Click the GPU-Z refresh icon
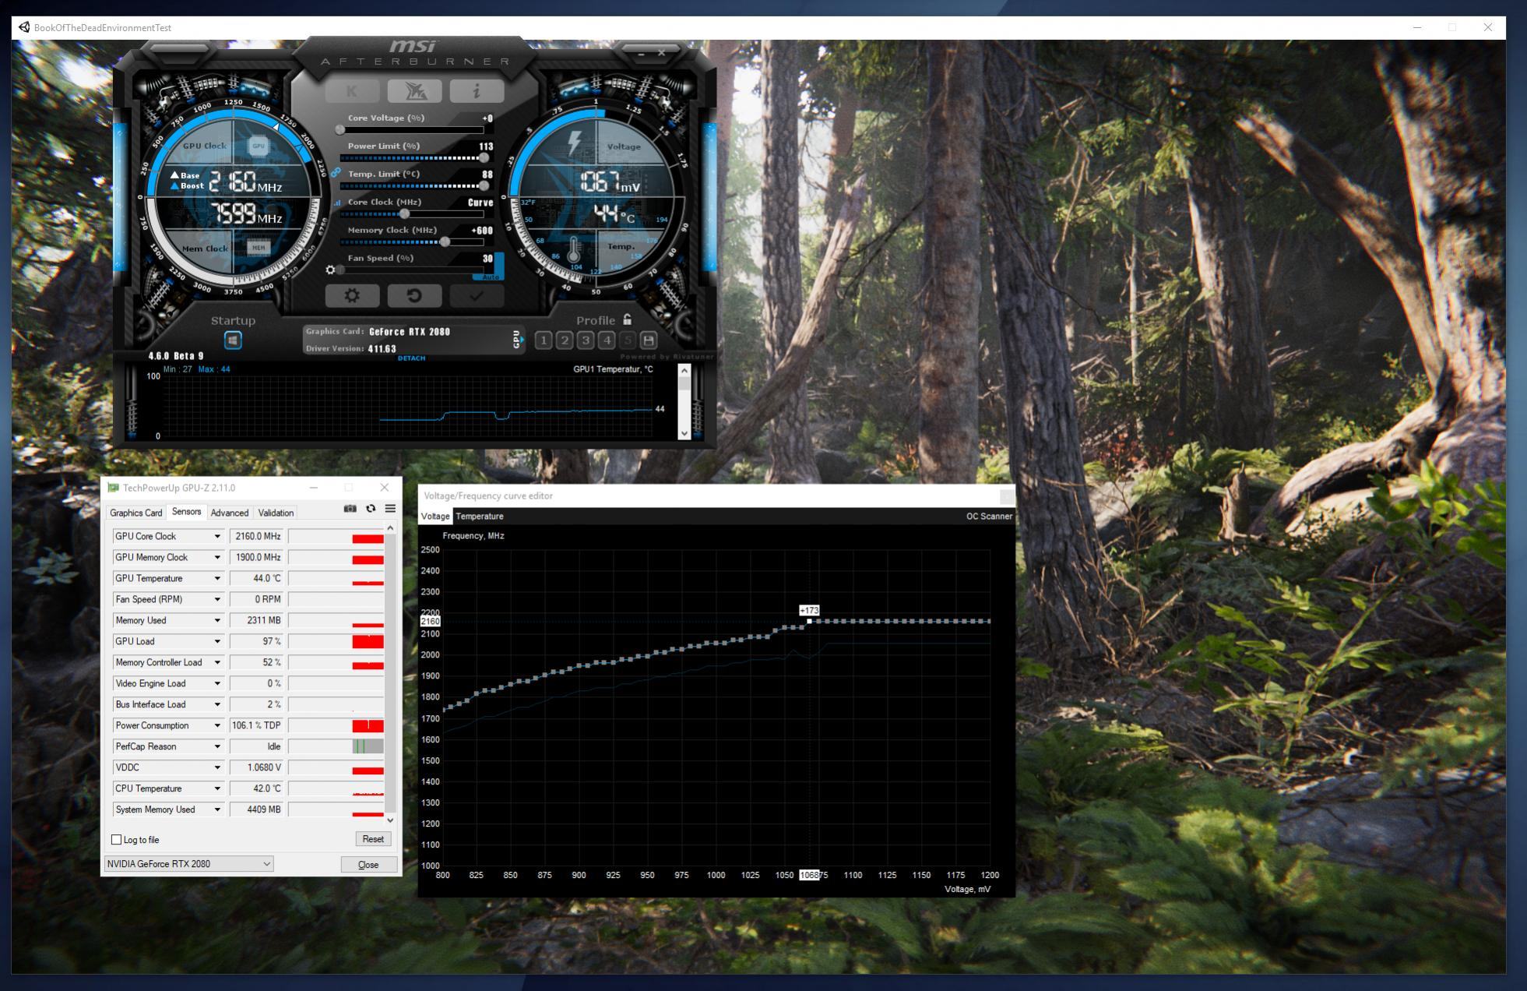The width and height of the screenshot is (1527, 991). [371, 509]
